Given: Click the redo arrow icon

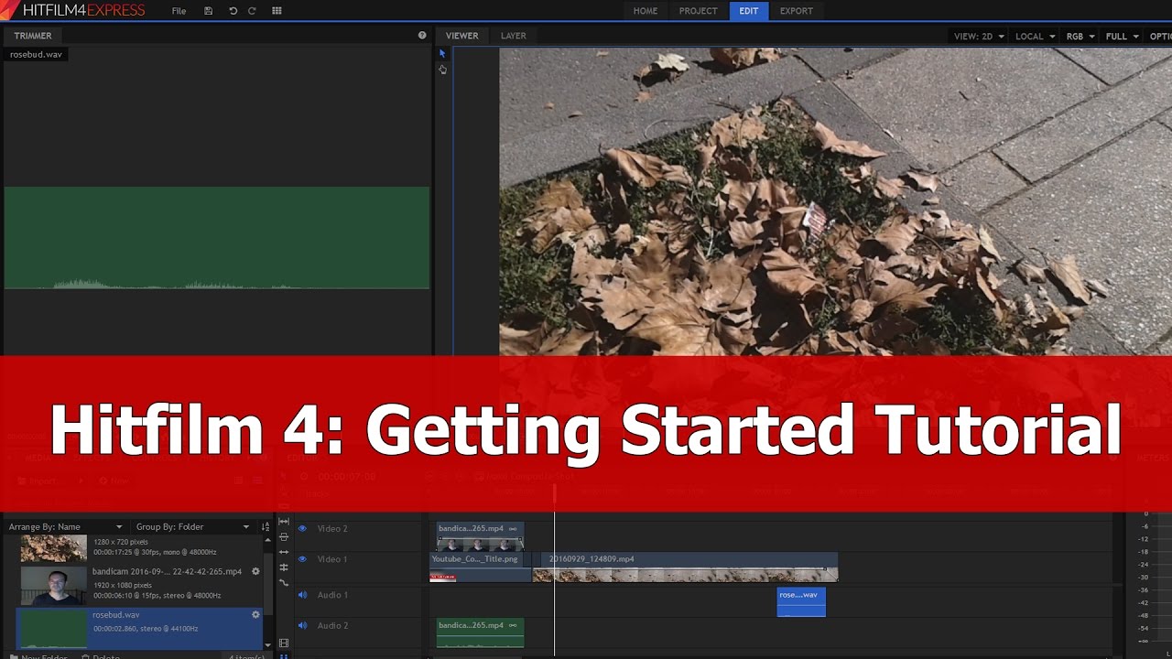Looking at the screenshot, I should click(x=252, y=11).
